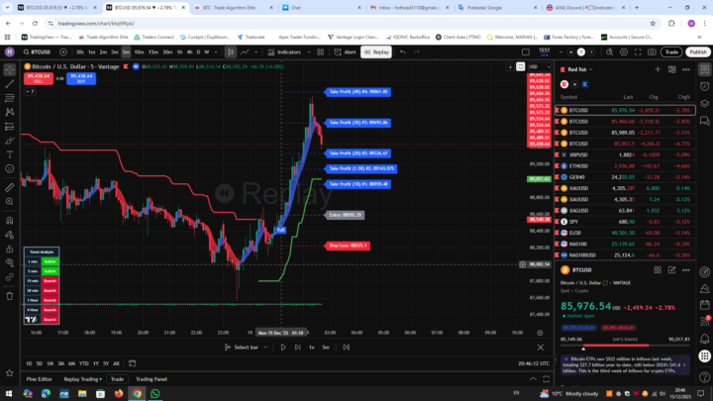This screenshot has height=401, width=713.
Task: Switch to 15m timeframe
Action: [x=153, y=52]
